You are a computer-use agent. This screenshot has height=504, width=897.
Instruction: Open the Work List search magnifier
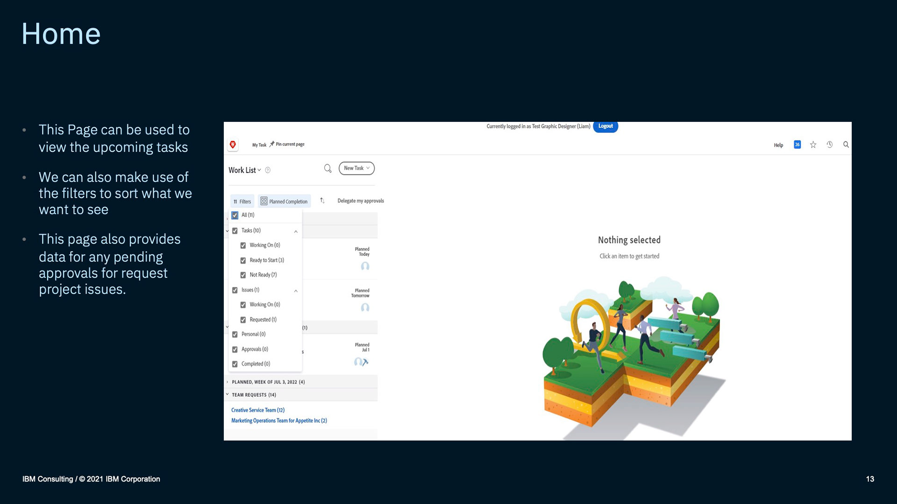coord(327,168)
